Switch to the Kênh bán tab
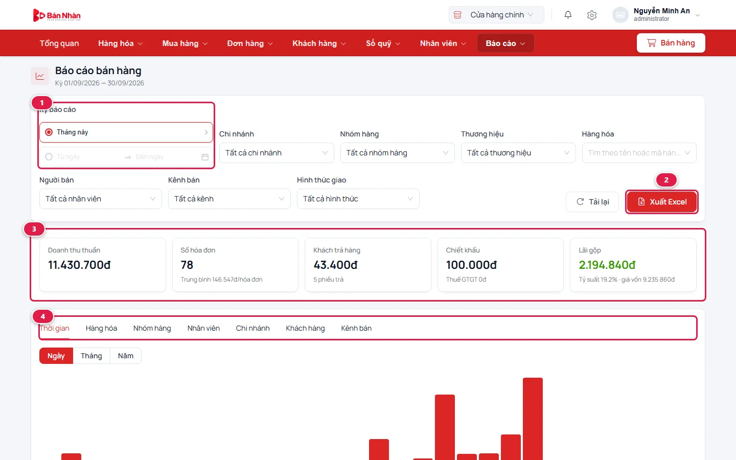Image resolution: width=736 pixels, height=460 pixels. pos(356,328)
